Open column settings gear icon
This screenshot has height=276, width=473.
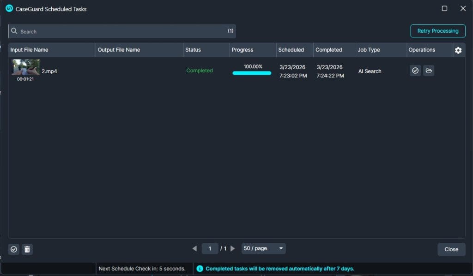pyautogui.click(x=458, y=50)
